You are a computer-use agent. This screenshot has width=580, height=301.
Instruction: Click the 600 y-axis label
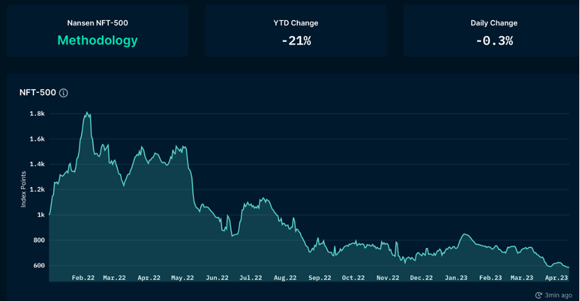[38, 265]
